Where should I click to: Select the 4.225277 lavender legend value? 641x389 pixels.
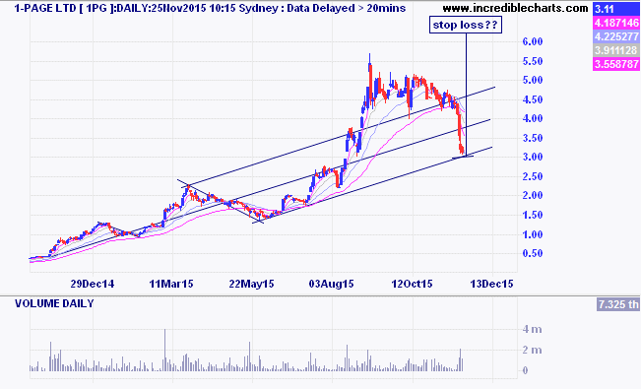[x=616, y=36]
